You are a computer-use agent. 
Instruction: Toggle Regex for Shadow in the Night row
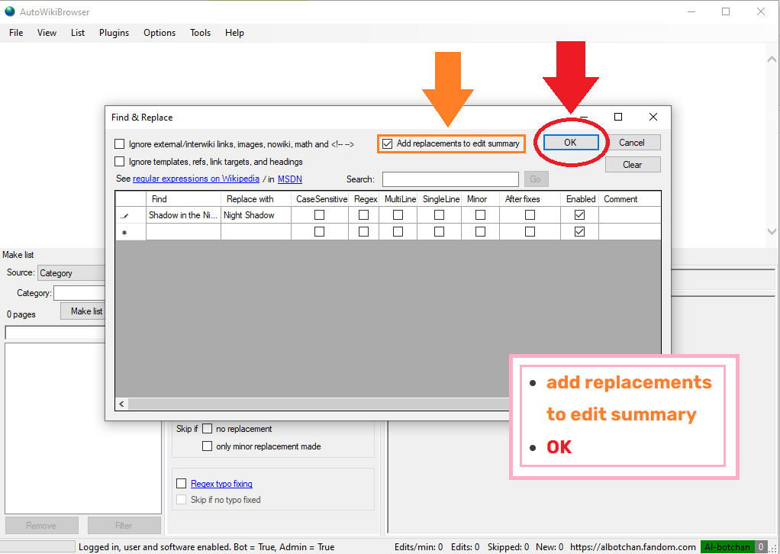pos(363,215)
